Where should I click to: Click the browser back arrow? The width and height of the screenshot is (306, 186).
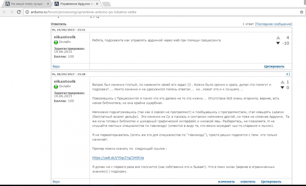(5, 12)
